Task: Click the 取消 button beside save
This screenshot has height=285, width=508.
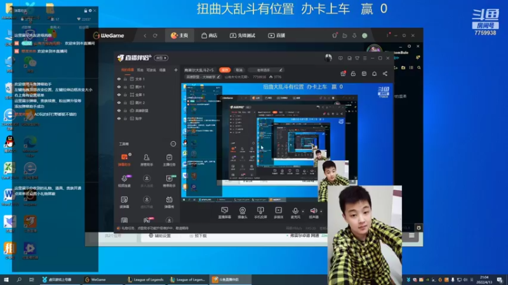Action: coord(239,70)
